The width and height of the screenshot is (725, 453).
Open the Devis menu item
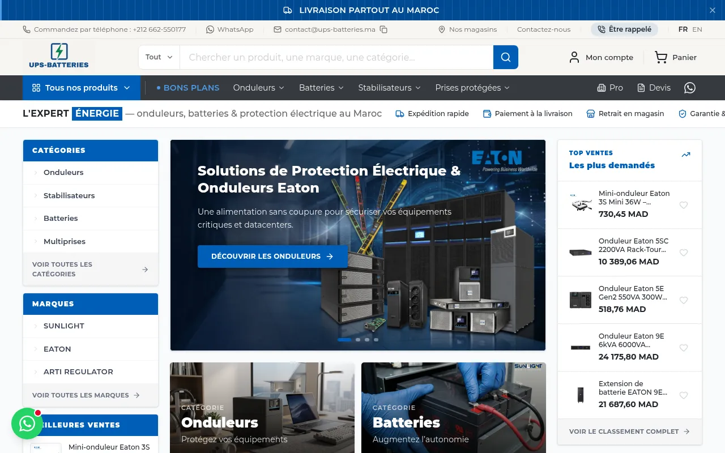(654, 88)
